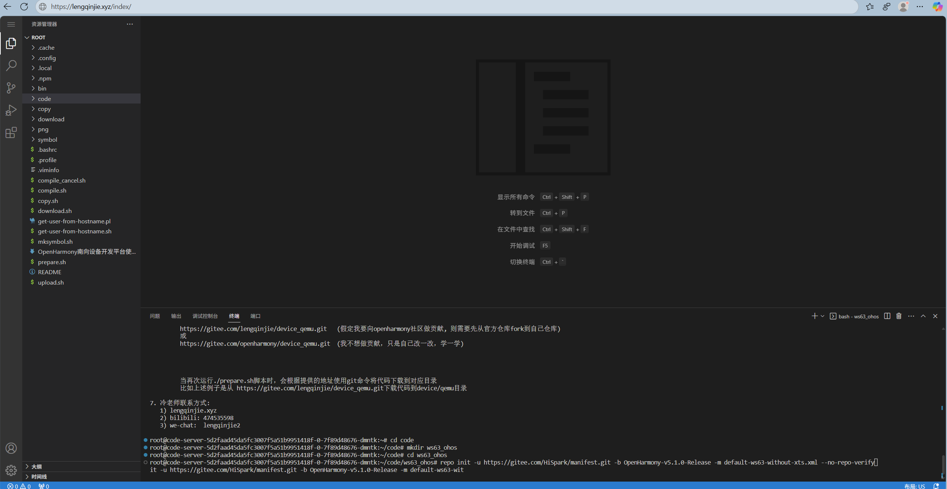Open the Source Control view
Screen dimensions: 947x489
[x=11, y=88]
